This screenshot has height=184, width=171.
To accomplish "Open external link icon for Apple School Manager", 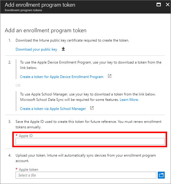I will pyautogui.click(x=92, y=108).
